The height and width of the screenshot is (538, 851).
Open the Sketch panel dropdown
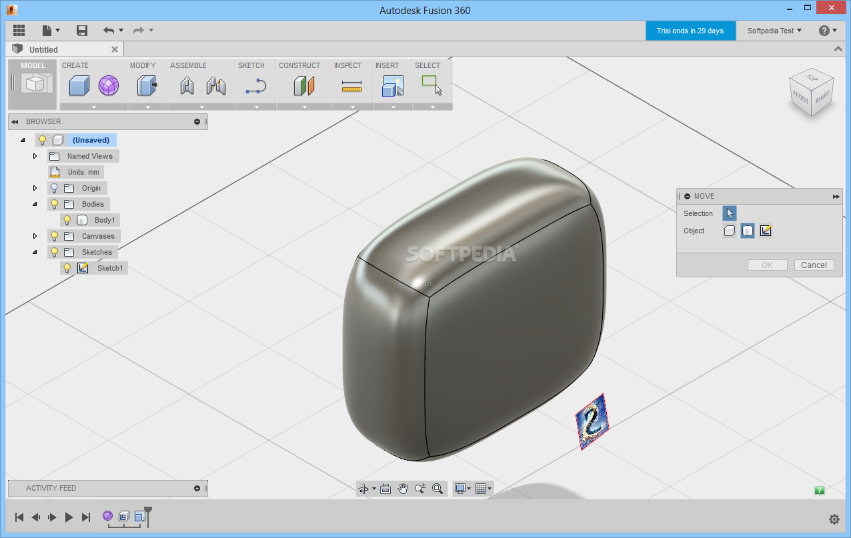pos(256,107)
